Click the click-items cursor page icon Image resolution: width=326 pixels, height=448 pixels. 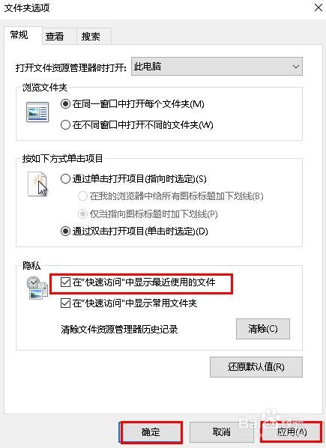37,184
